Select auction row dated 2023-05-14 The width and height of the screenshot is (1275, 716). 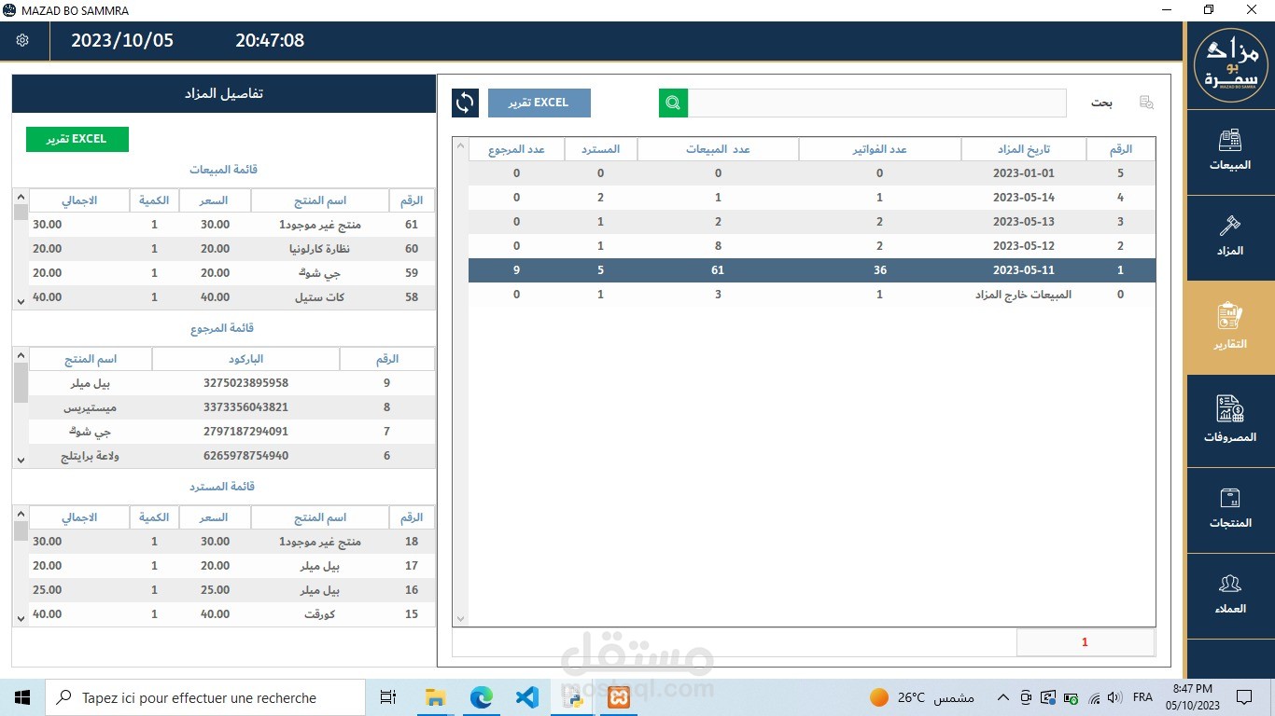coord(811,198)
